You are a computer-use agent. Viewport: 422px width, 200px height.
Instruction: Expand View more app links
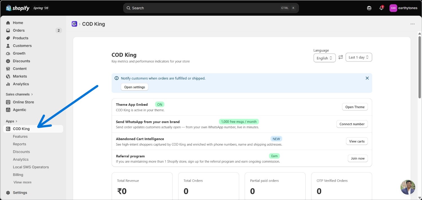click(22, 182)
